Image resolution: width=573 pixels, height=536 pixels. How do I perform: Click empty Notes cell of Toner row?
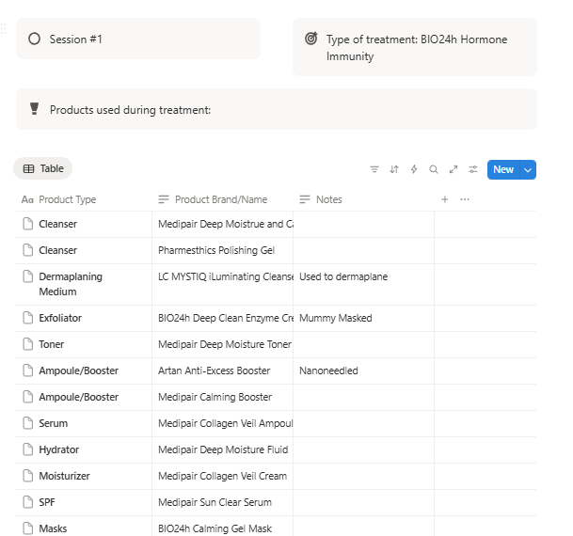(x=363, y=345)
